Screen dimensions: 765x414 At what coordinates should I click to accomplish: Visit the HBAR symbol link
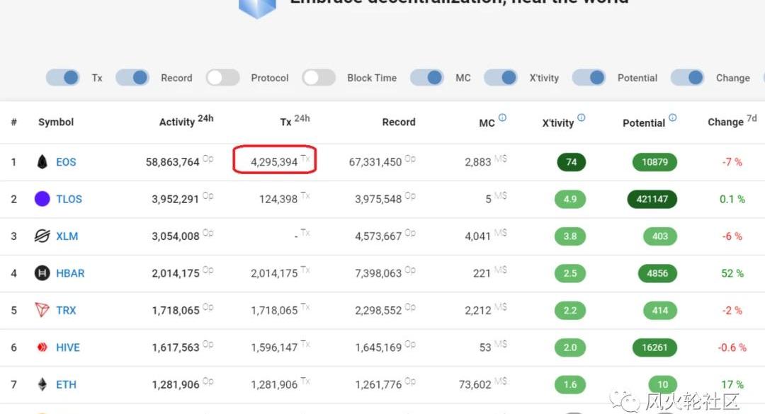pos(70,273)
